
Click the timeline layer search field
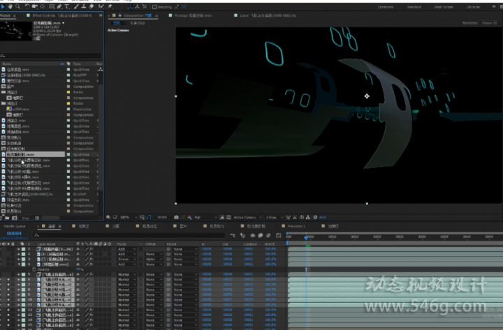tap(130, 236)
